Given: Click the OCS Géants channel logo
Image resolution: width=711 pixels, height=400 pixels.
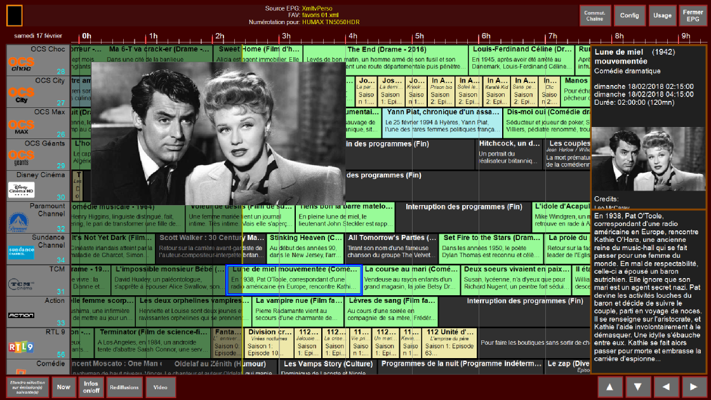Looking at the screenshot, I should 21,158.
